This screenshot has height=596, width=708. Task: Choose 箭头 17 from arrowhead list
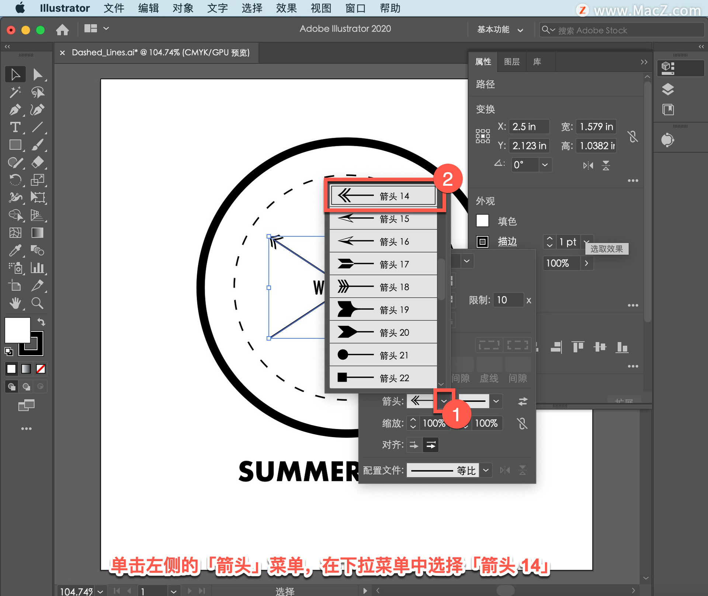[383, 264]
